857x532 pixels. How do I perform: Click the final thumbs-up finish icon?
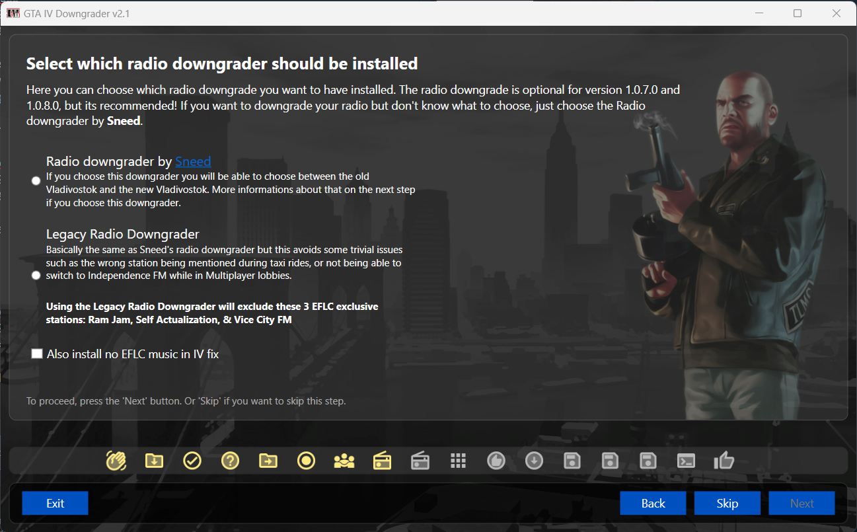(x=724, y=461)
